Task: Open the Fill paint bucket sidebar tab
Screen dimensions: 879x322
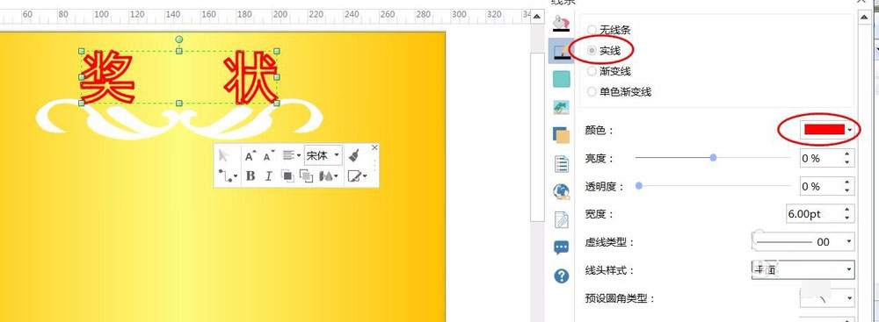Action: click(561, 24)
